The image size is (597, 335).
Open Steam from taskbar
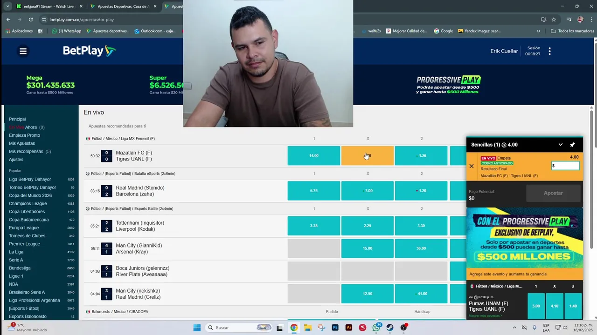(x=390, y=328)
